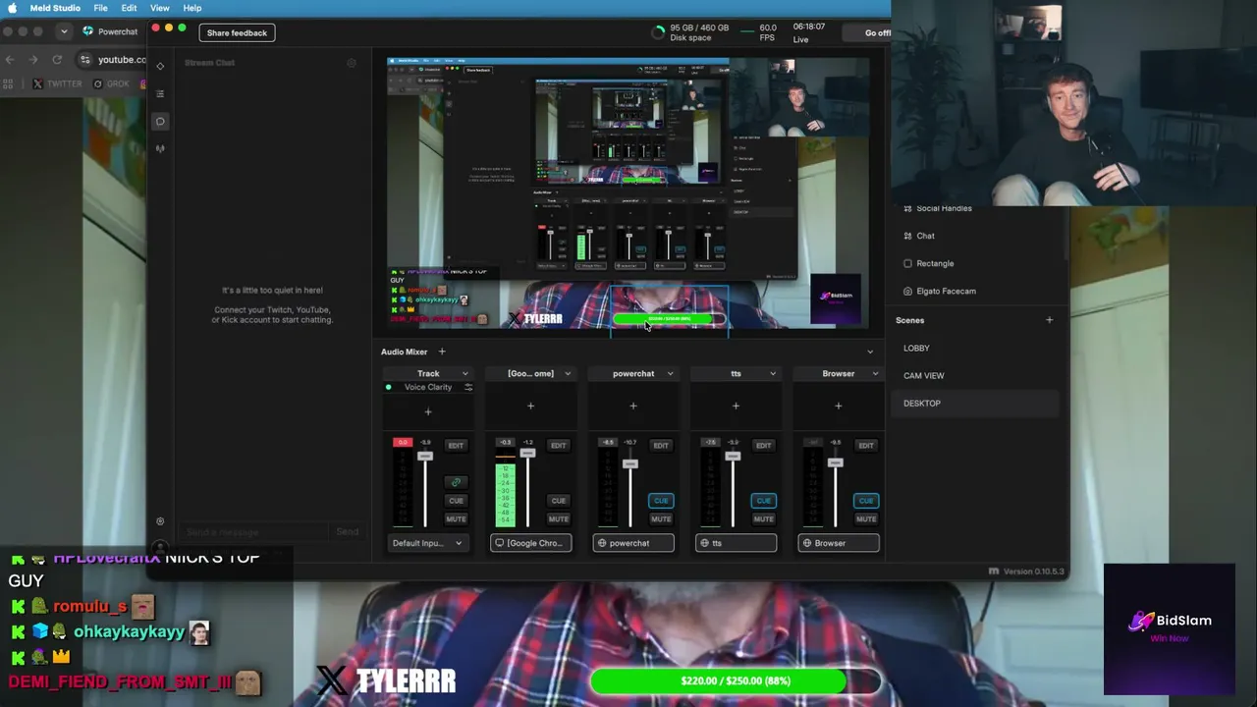Open Voice Clarity effect settings sliders
1257x707 pixels.
coord(468,387)
